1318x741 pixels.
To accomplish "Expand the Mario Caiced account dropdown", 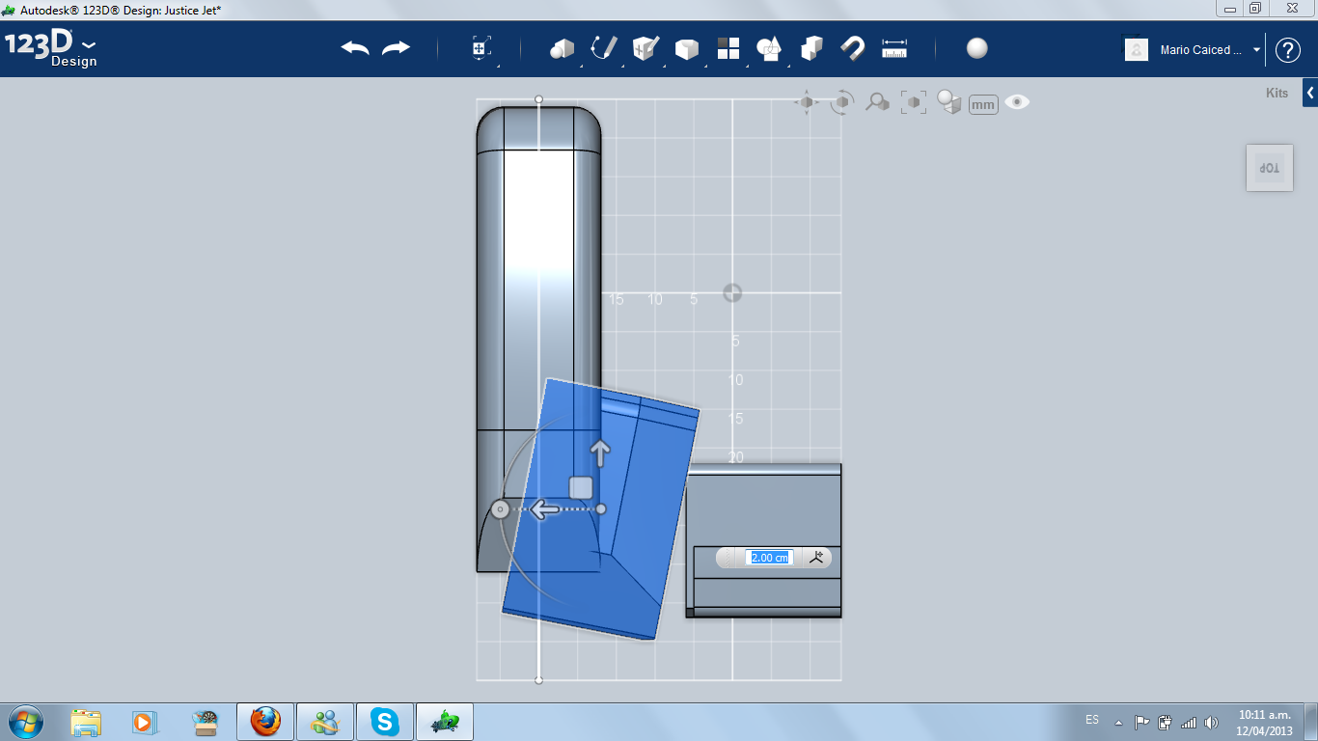I will [x=1256, y=50].
